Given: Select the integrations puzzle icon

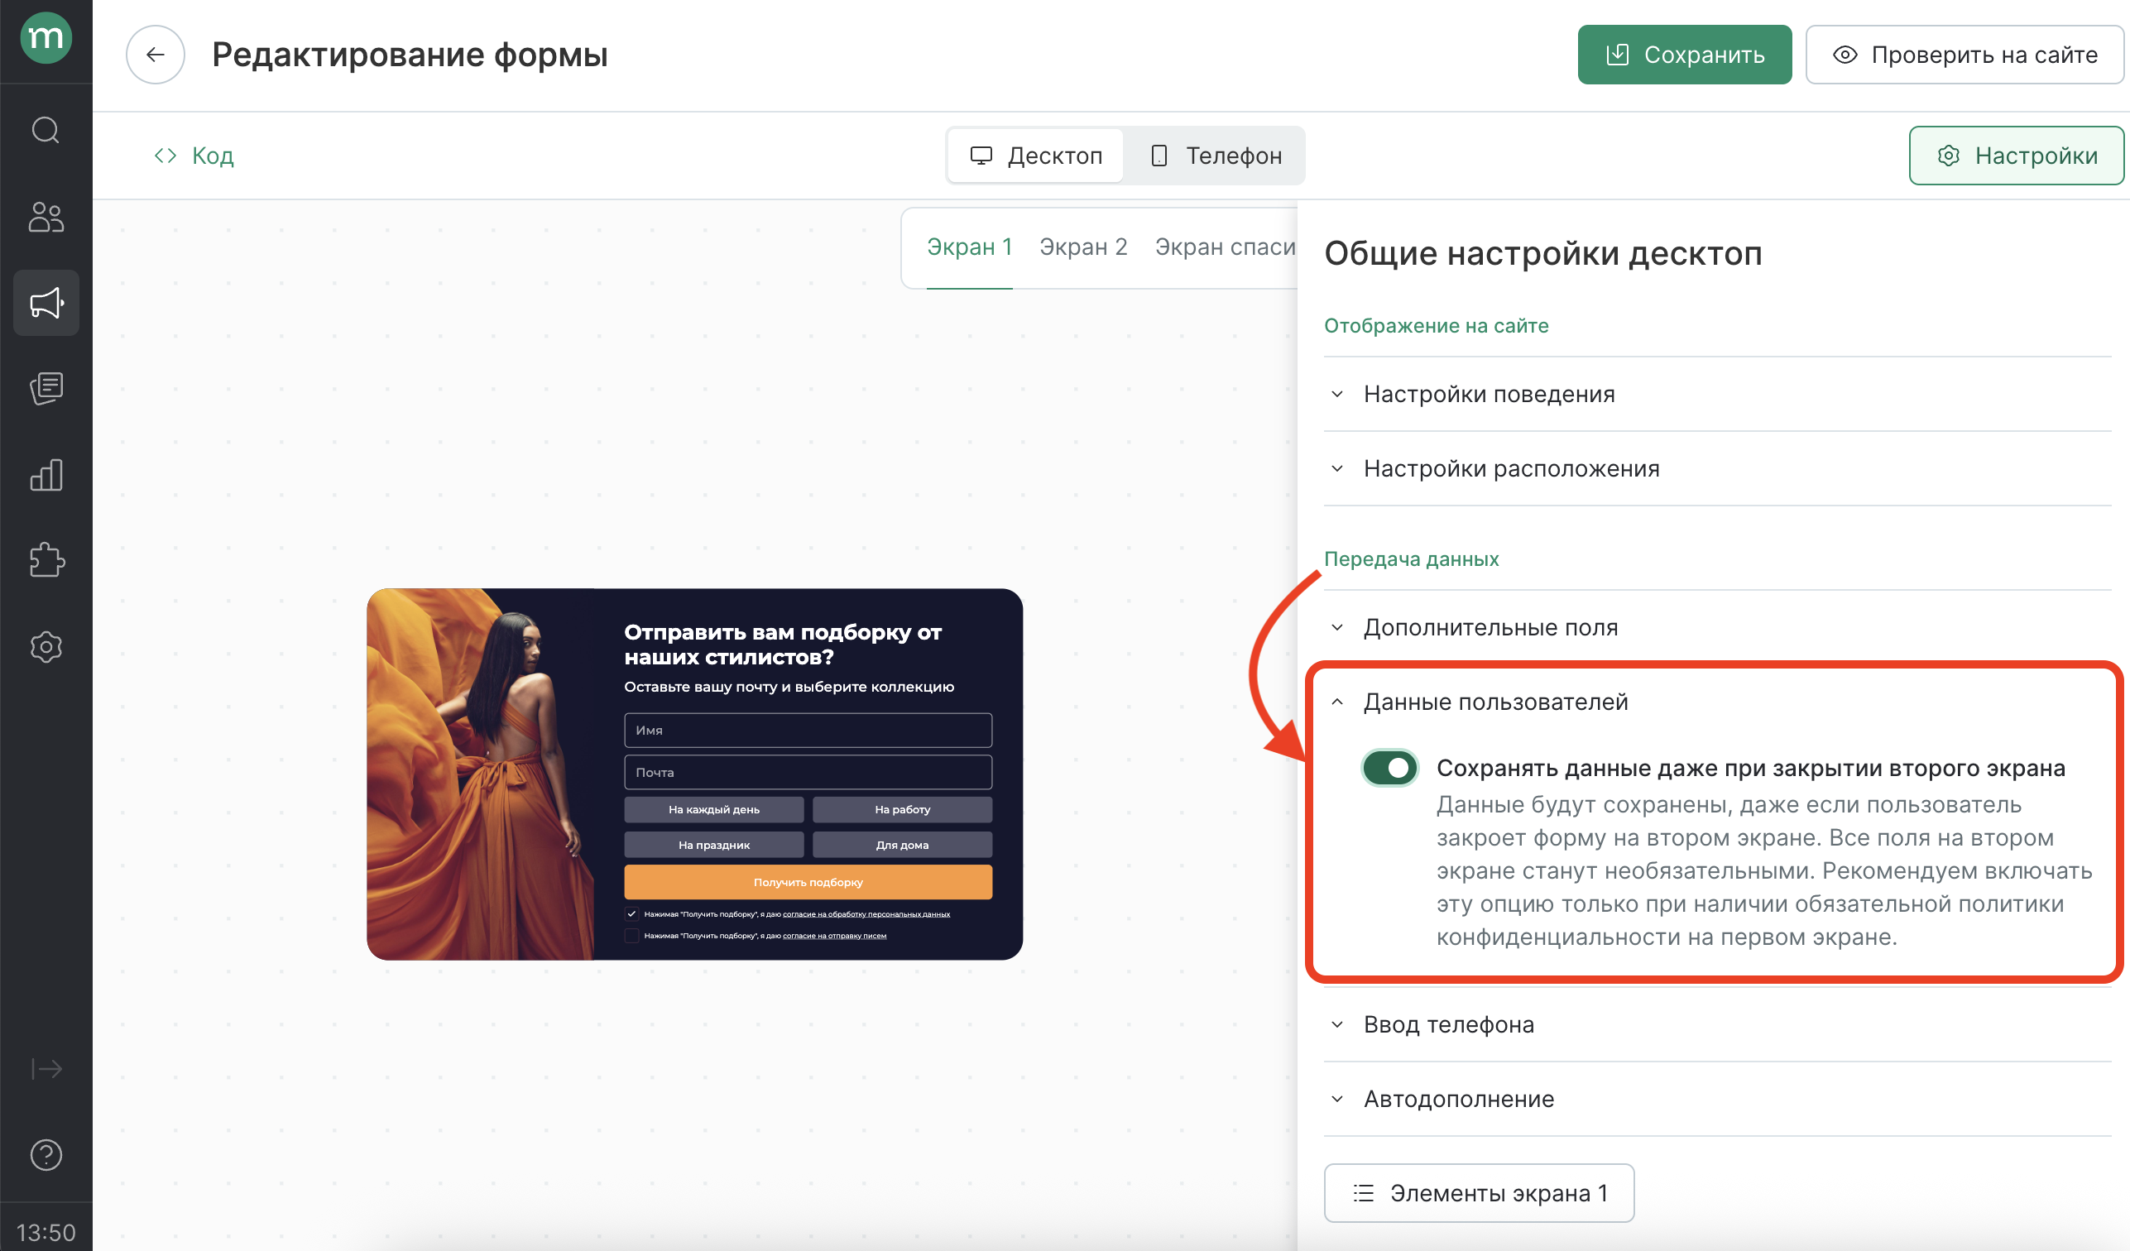Looking at the screenshot, I should pyautogui.click(x=46, y=560).
